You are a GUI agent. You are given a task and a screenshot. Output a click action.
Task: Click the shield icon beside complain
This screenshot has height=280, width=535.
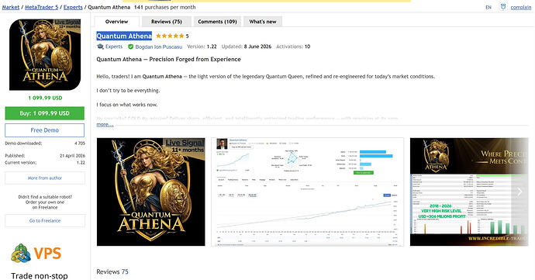point(503,7)
